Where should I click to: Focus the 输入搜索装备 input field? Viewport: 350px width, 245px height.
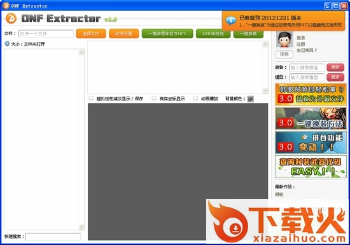(307, 67)
